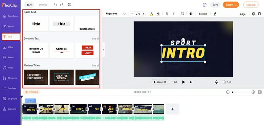The height and width of the screenshot is (125, 264).
Task: Toggle italic formatting
Action: click(173, 14)
